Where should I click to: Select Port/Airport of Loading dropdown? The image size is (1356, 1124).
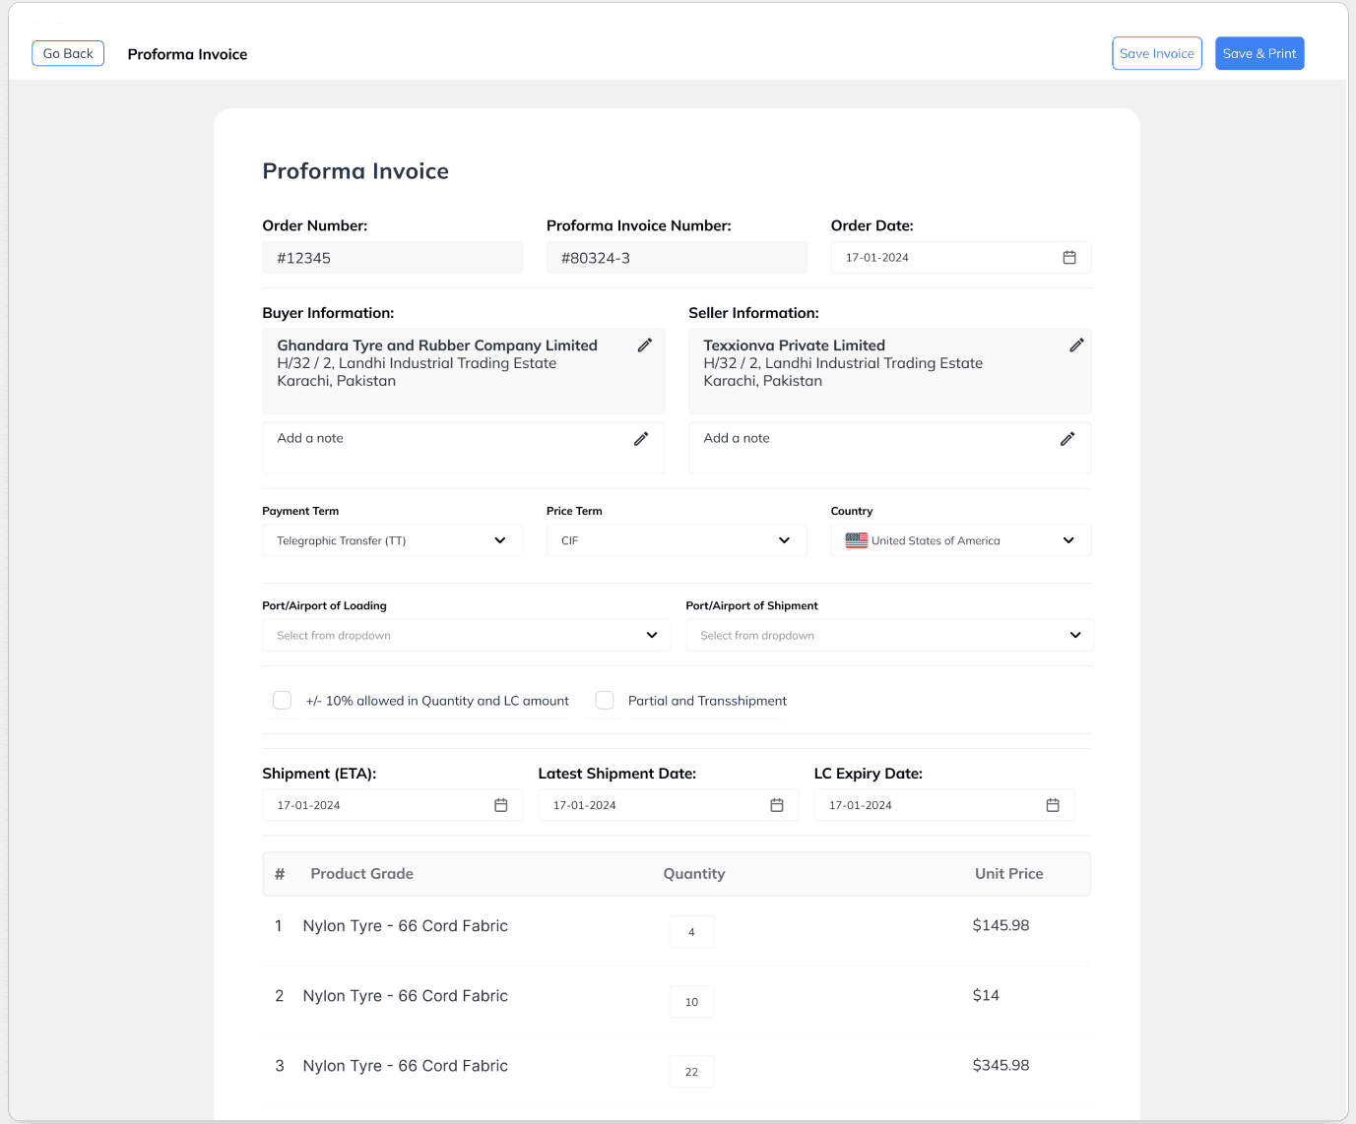[466, 636]
